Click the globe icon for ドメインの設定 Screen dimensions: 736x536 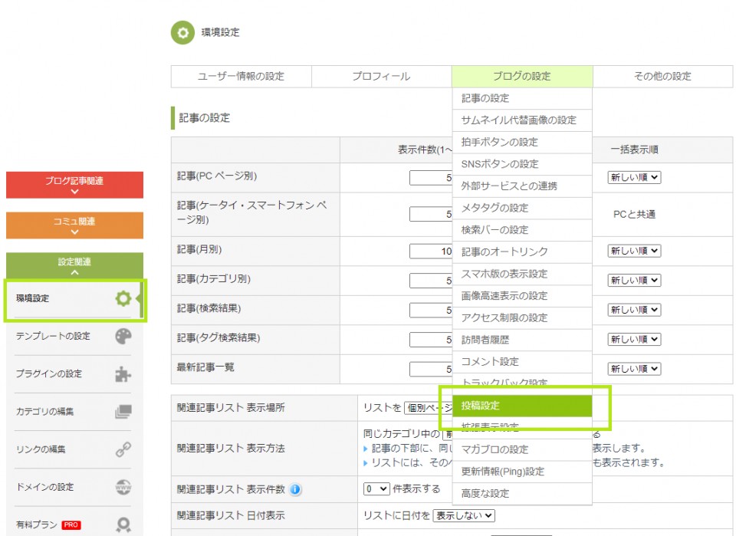coord(123,487)
